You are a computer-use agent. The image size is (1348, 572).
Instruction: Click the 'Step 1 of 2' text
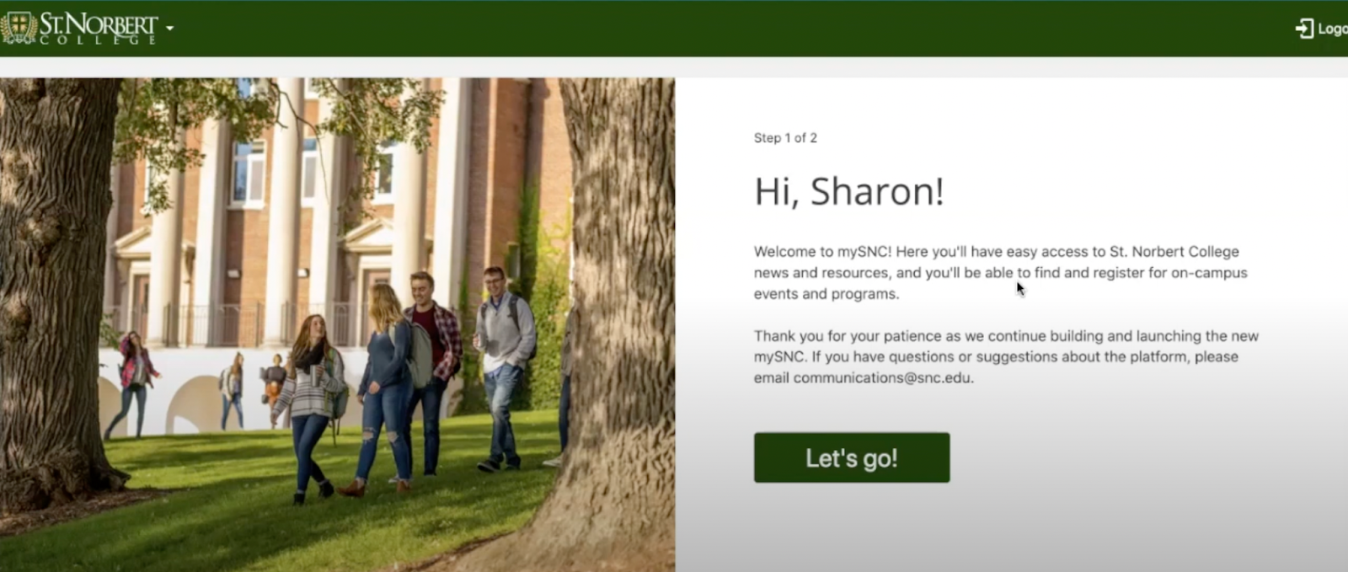click(x=785, y=138)
